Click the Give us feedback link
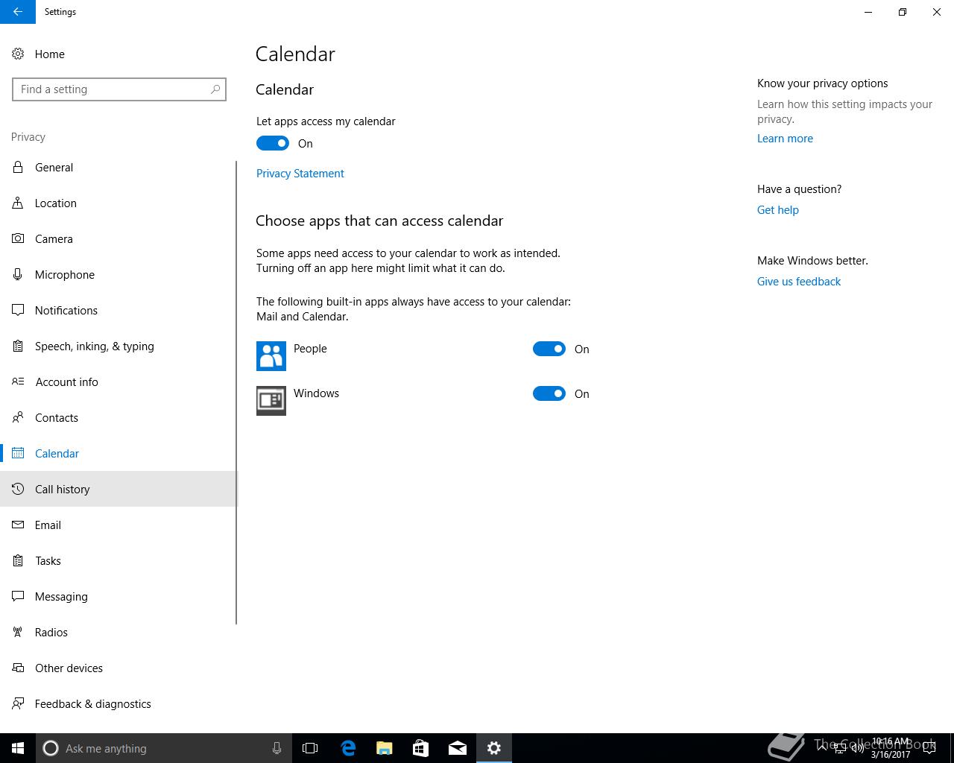Image resolution: width=954 pixels, height=763 pixels. 799,281
